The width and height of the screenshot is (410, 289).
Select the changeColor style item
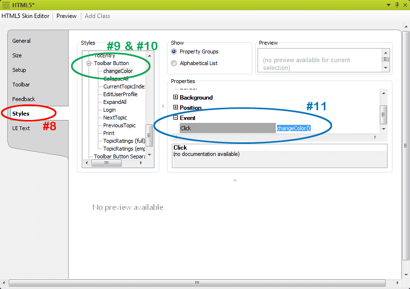(118, 71)
